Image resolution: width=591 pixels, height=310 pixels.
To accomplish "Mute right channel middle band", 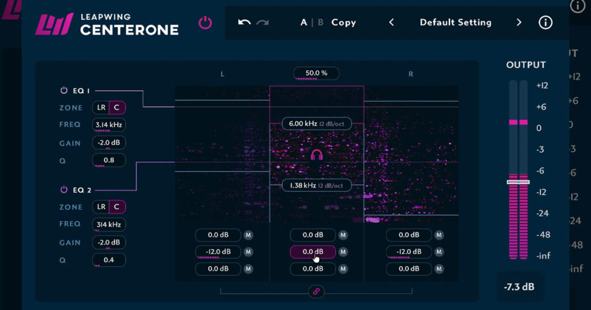I will tap(439, 252).
